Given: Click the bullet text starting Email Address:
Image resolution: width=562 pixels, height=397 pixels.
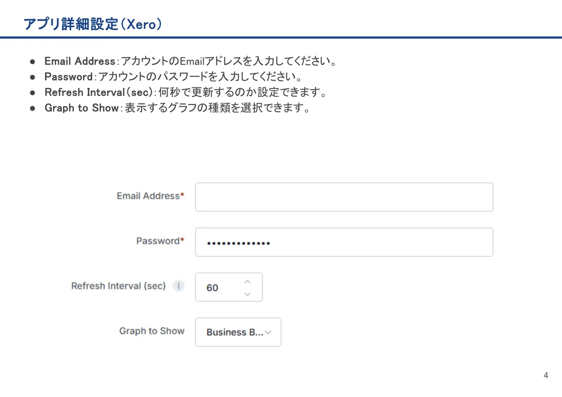Looking at the screenshot, I should 191,61.
